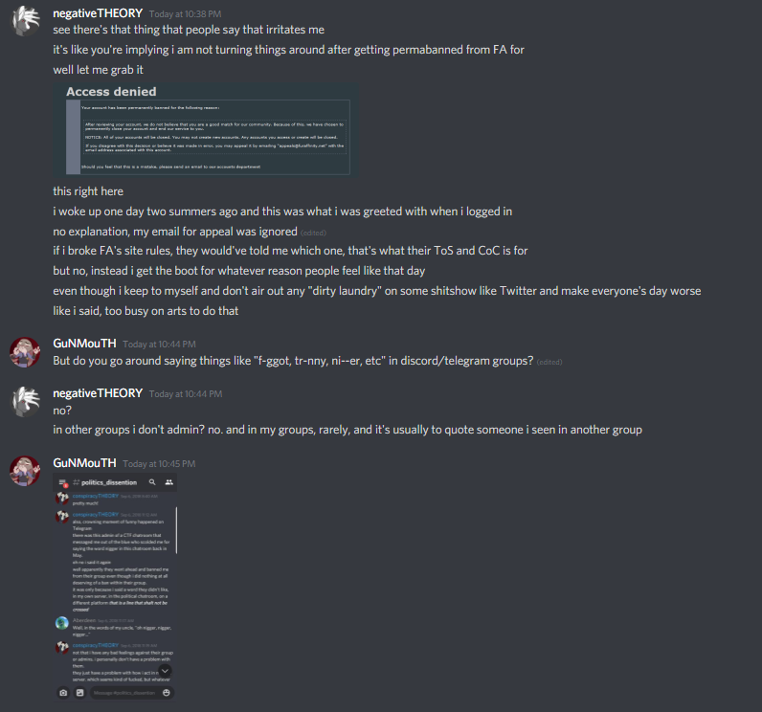
Task: Open the hamburger menu in the embedded mobile screenshot
Action: click(62, 482)
